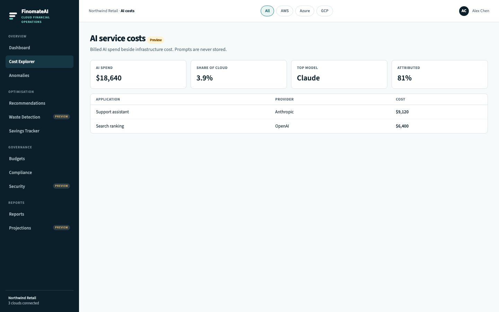Select the AI Spend $18,640 card
This screenshot has width=499, height=312.
click(138, 75)
